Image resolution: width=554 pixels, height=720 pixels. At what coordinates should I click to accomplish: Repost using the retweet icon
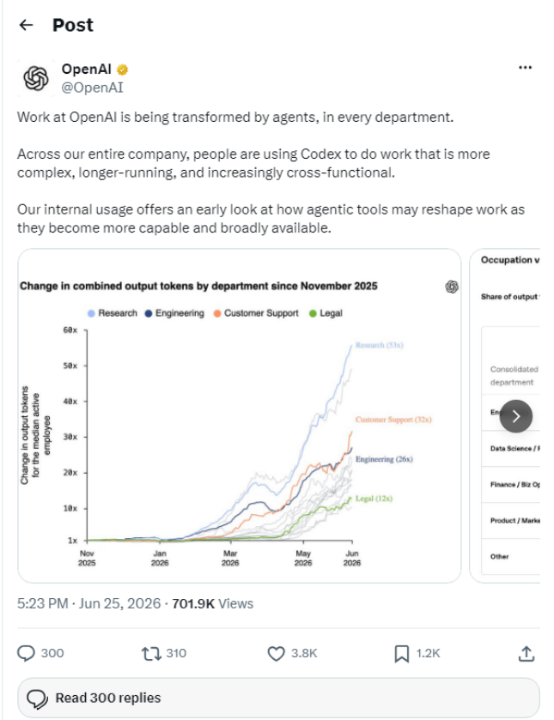pyautogui.click(x=151, y=653)
